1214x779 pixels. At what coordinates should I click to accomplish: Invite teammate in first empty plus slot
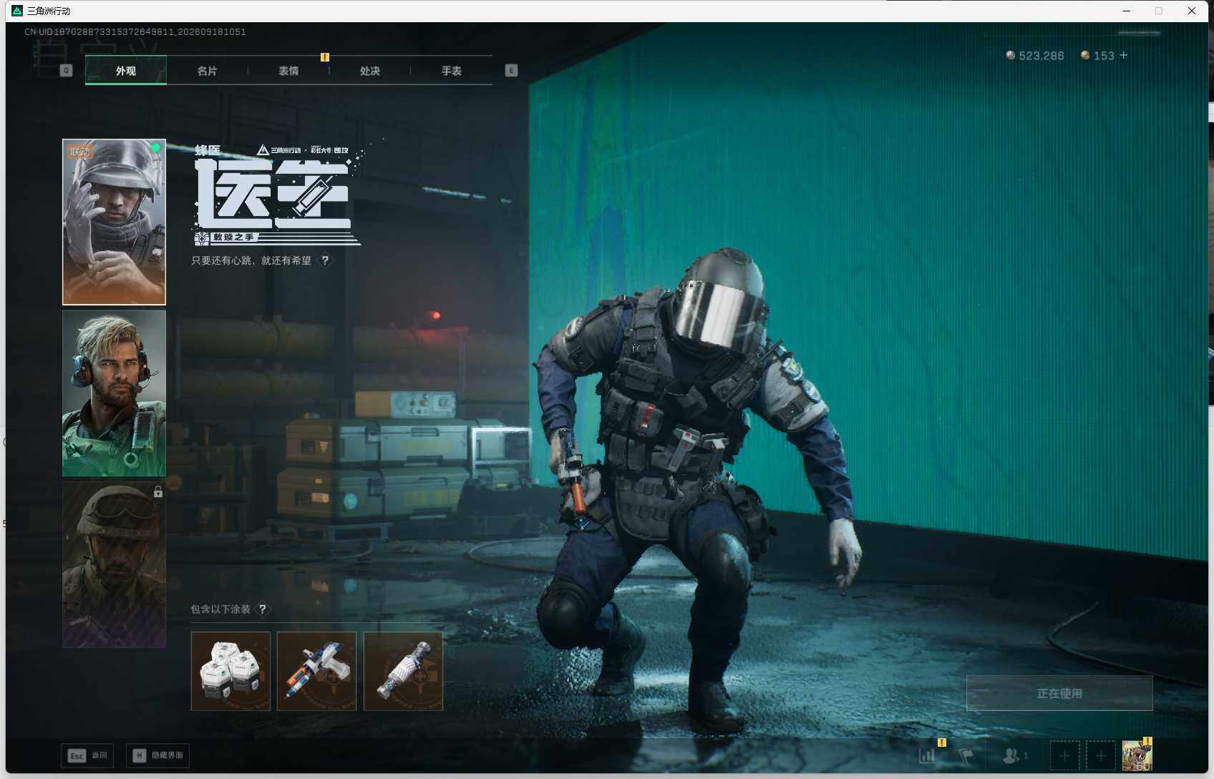(1064, 755)
